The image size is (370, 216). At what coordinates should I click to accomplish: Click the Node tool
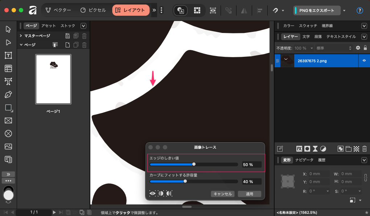(8, 42)
